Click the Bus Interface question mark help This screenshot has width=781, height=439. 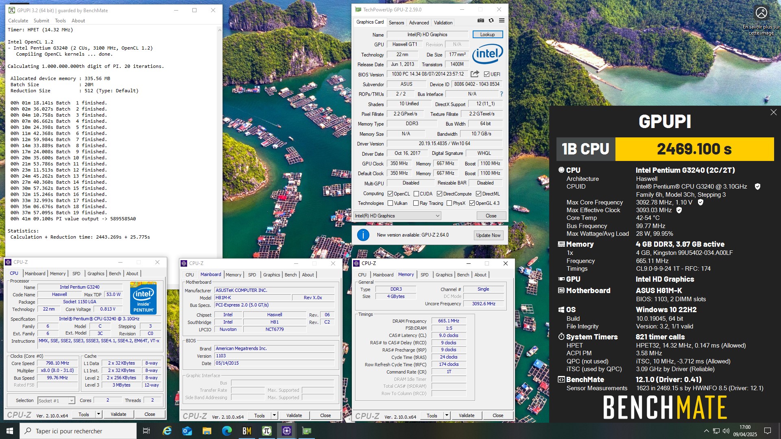pos(501,94)
